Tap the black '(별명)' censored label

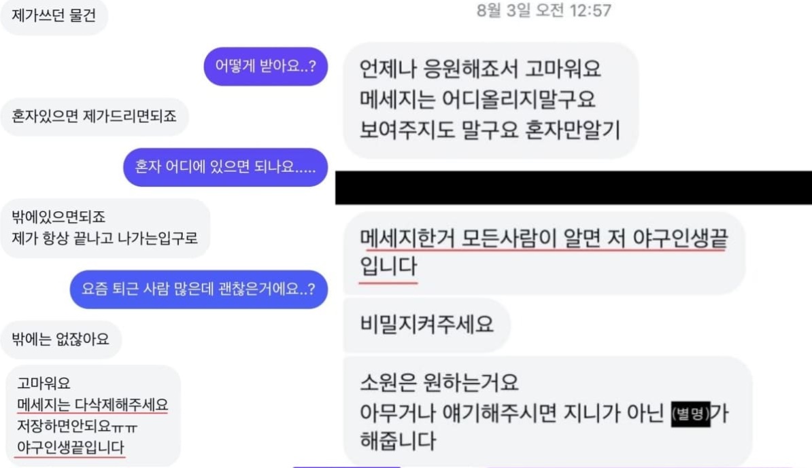[690, 414]
